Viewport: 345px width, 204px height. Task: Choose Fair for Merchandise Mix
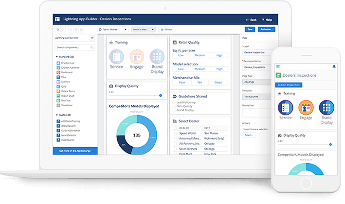tap(200, 83)
